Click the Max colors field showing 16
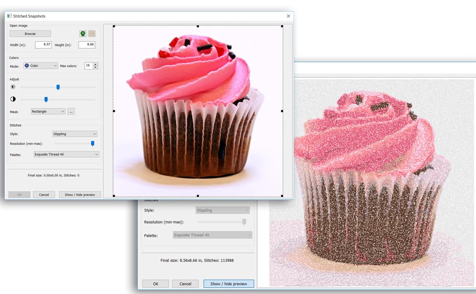476x294 pixels. 89,66
